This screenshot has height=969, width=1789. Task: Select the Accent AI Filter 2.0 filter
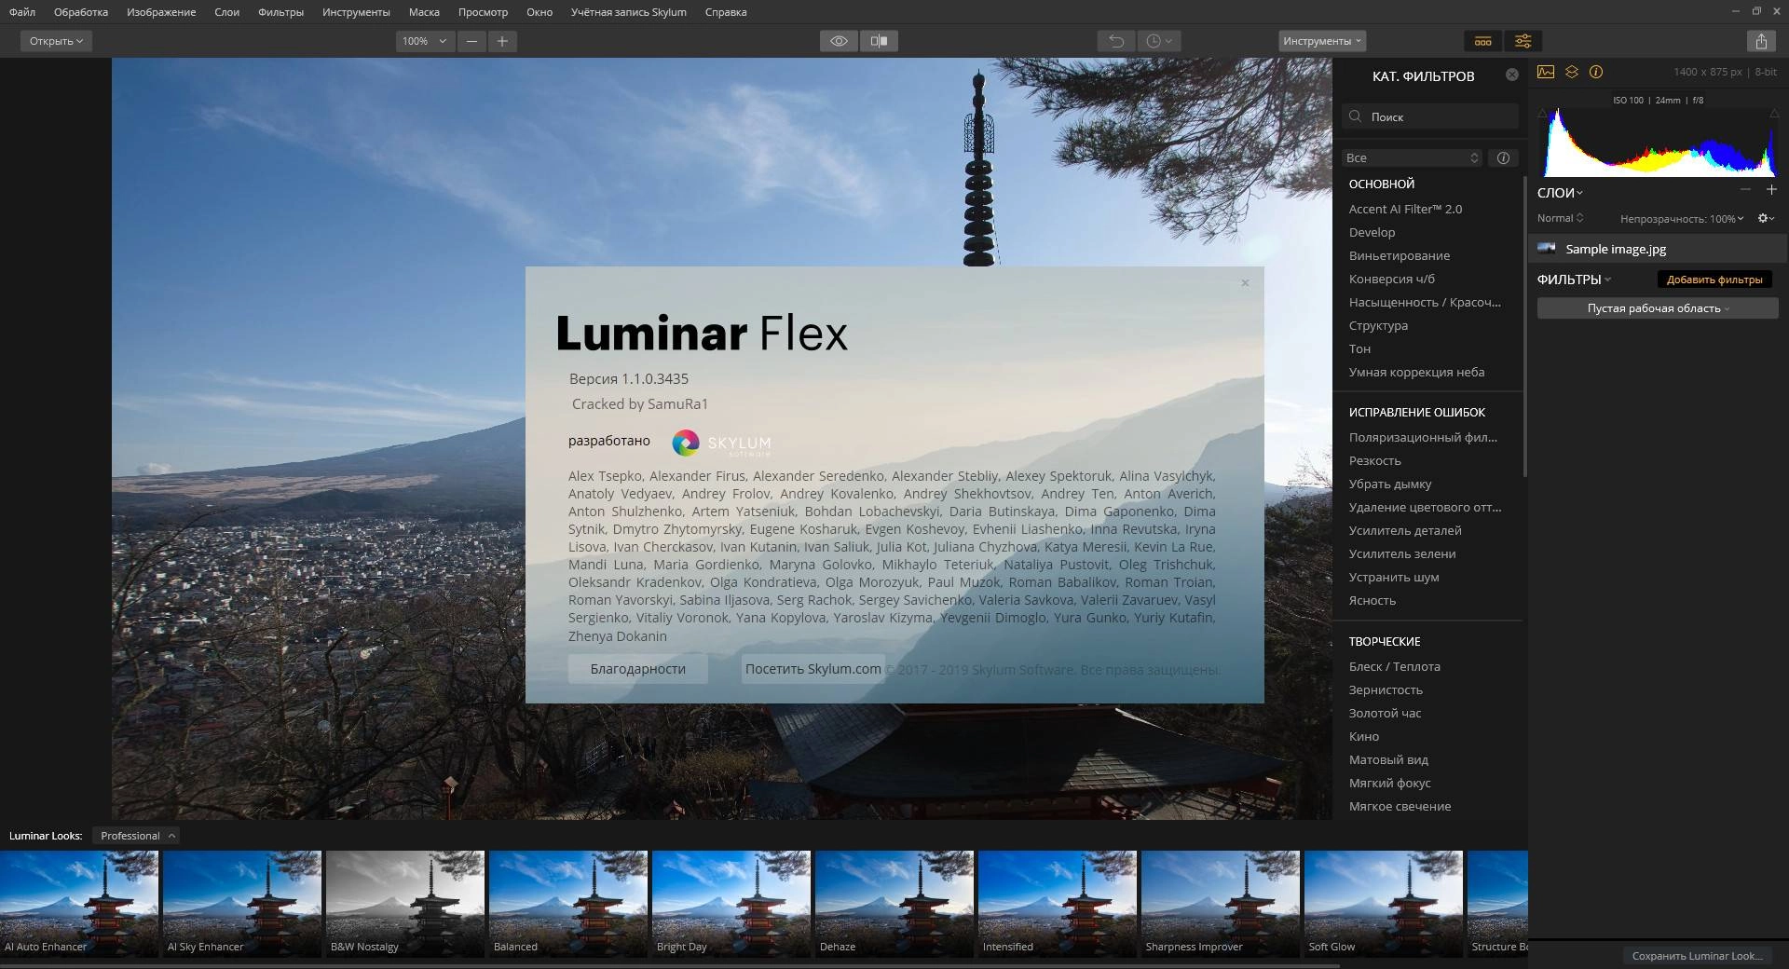click(x=1405, y=209)
